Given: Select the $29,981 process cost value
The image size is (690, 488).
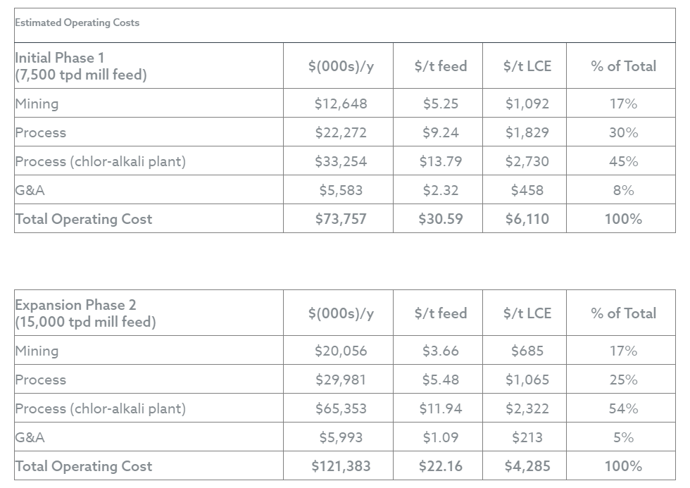Looking at the screenshot, I should pos(341,380).
